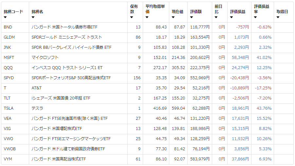
Task: Click VIG average cost 128.48
Action: coord(160,129)
